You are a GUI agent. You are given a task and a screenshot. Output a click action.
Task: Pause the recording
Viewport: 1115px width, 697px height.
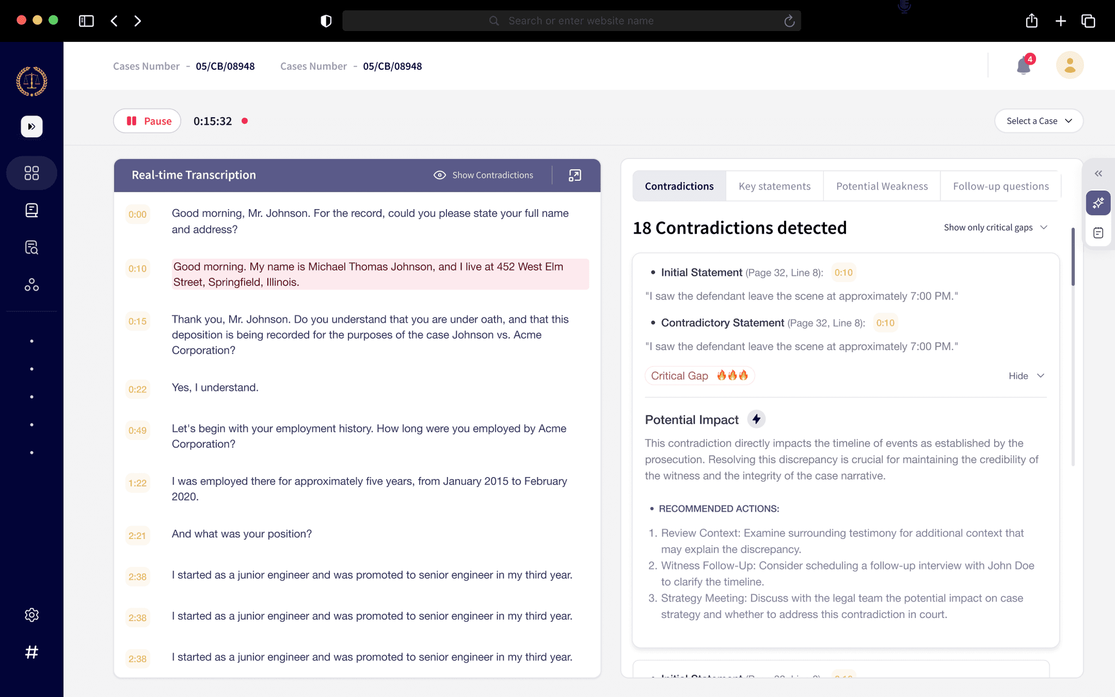click(x=148, y=121)
